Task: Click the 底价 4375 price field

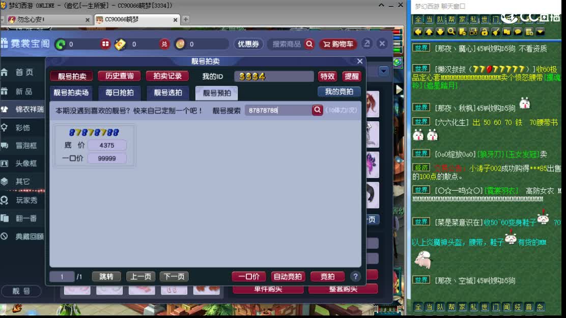Action: point(106,145)
